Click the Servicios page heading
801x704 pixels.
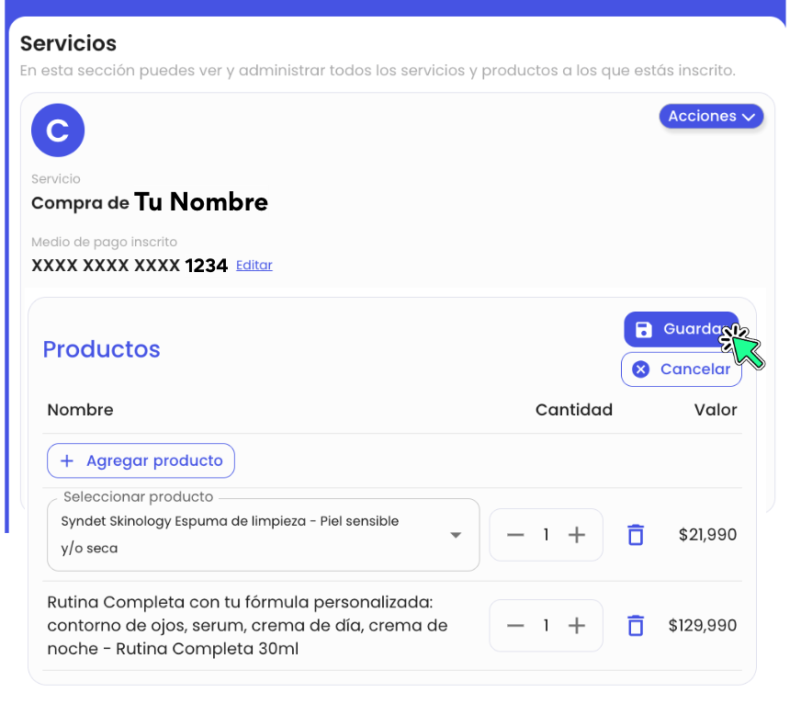(69, 43)
